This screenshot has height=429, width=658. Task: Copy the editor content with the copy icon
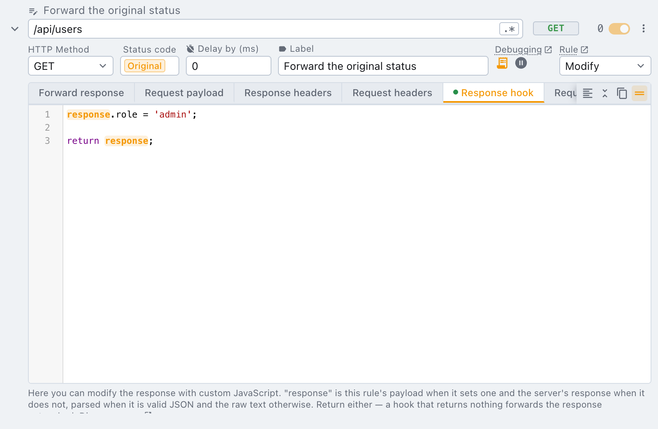click(622, 93)
